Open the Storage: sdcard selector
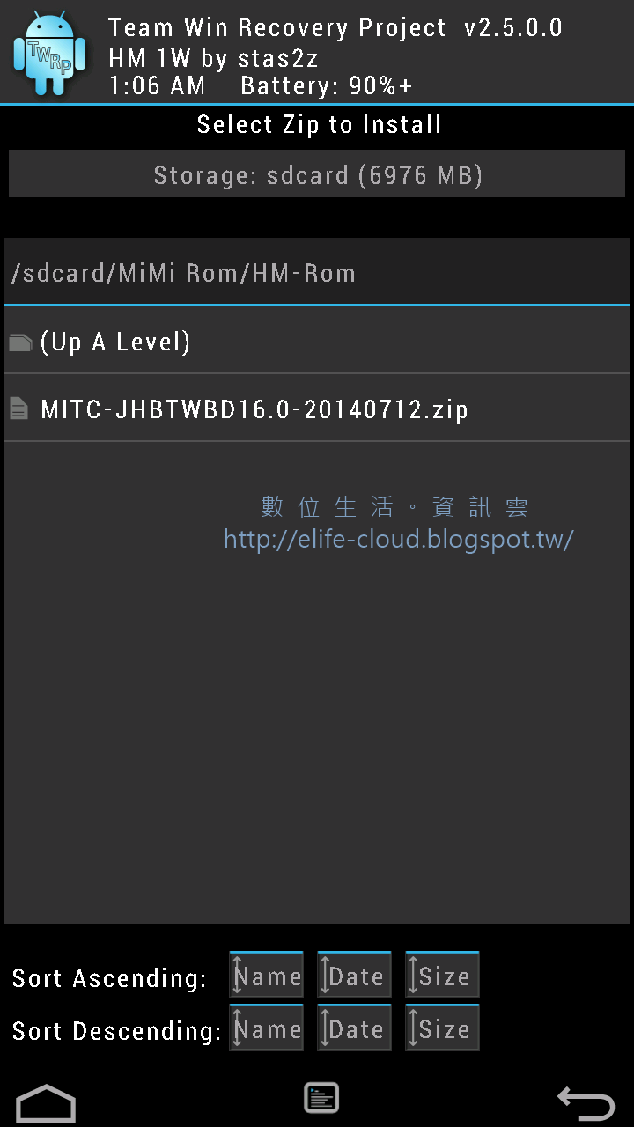 point(319,174)
